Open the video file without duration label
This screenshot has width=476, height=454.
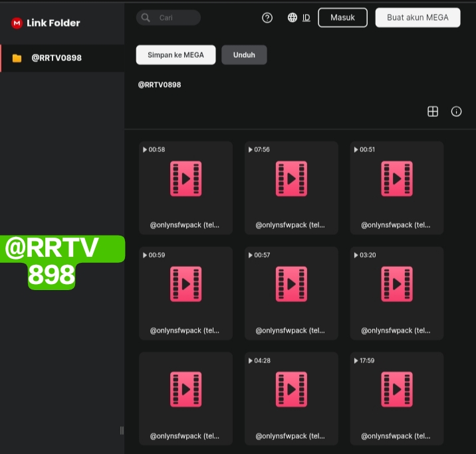(x=185, y=398)
